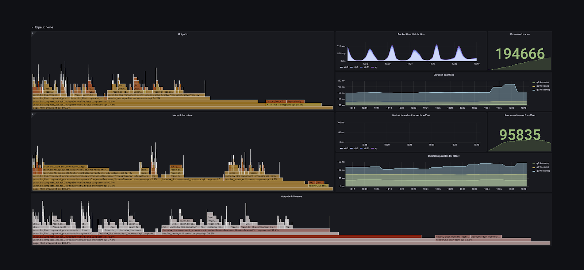This screenshot has width=584, height=270.
Task: Select the '/layout/widg...' bar in Hotpath panel
Action: [x=295, y=101]
